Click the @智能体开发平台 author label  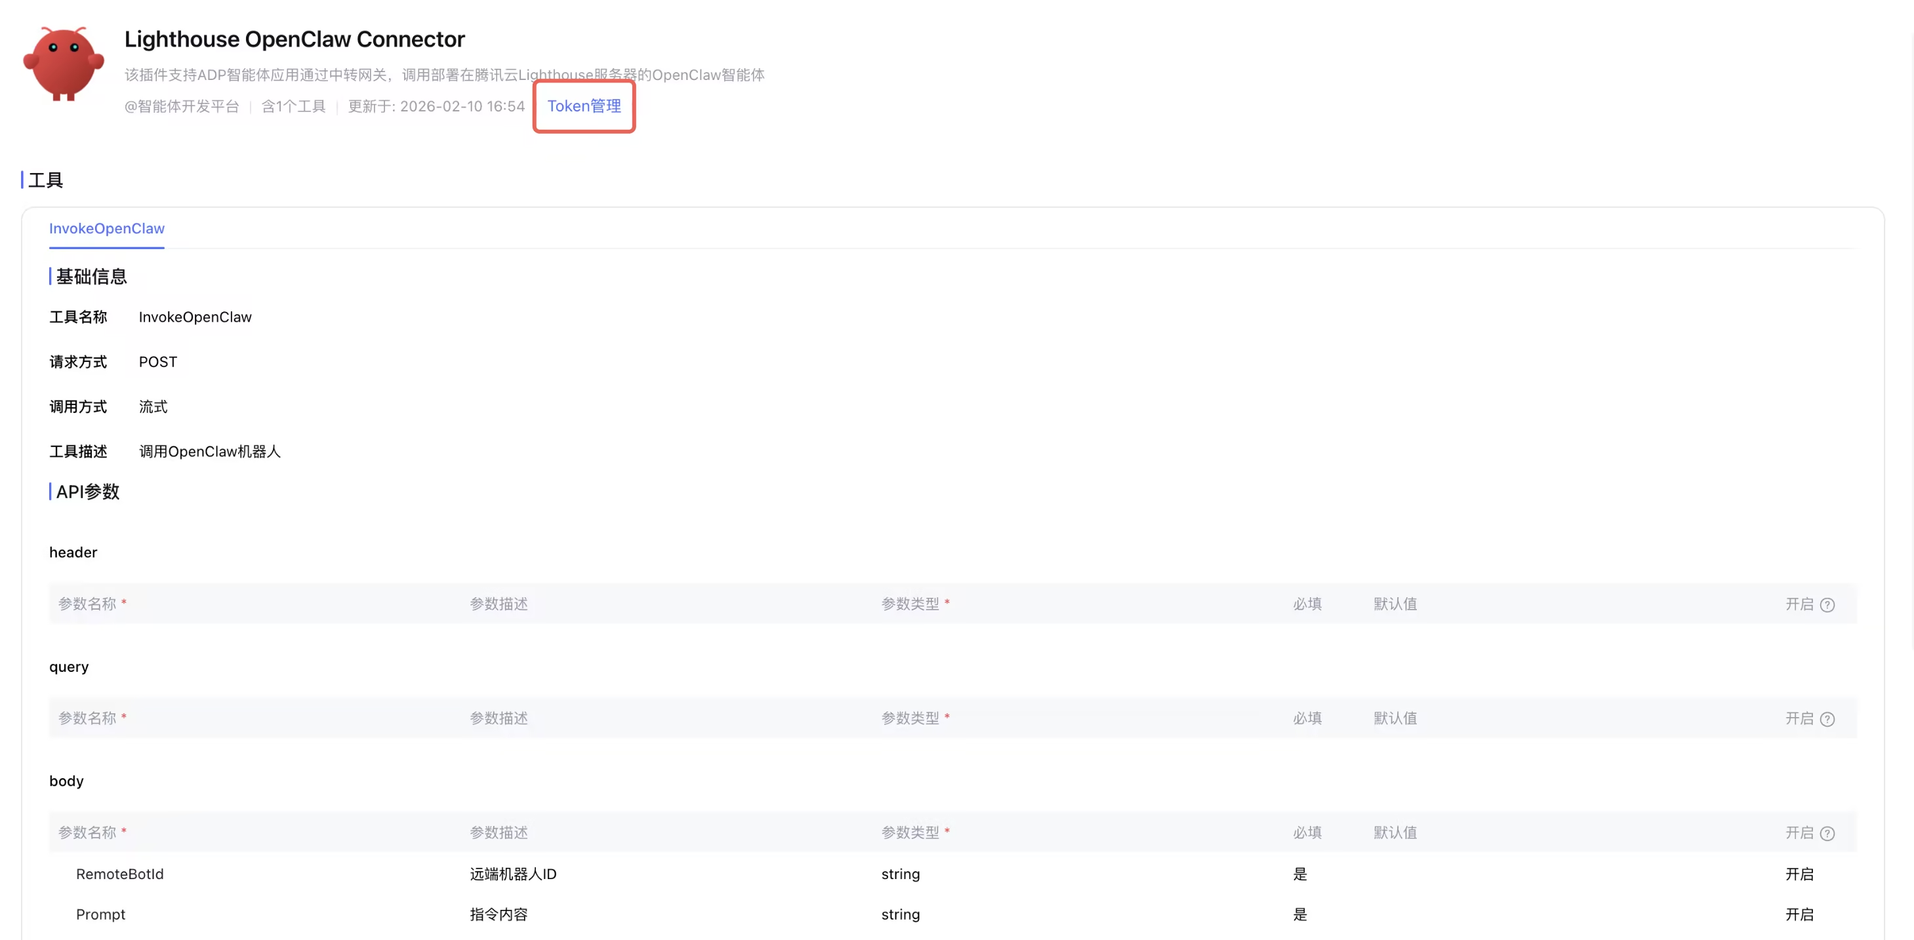click(x=181, y=106)
